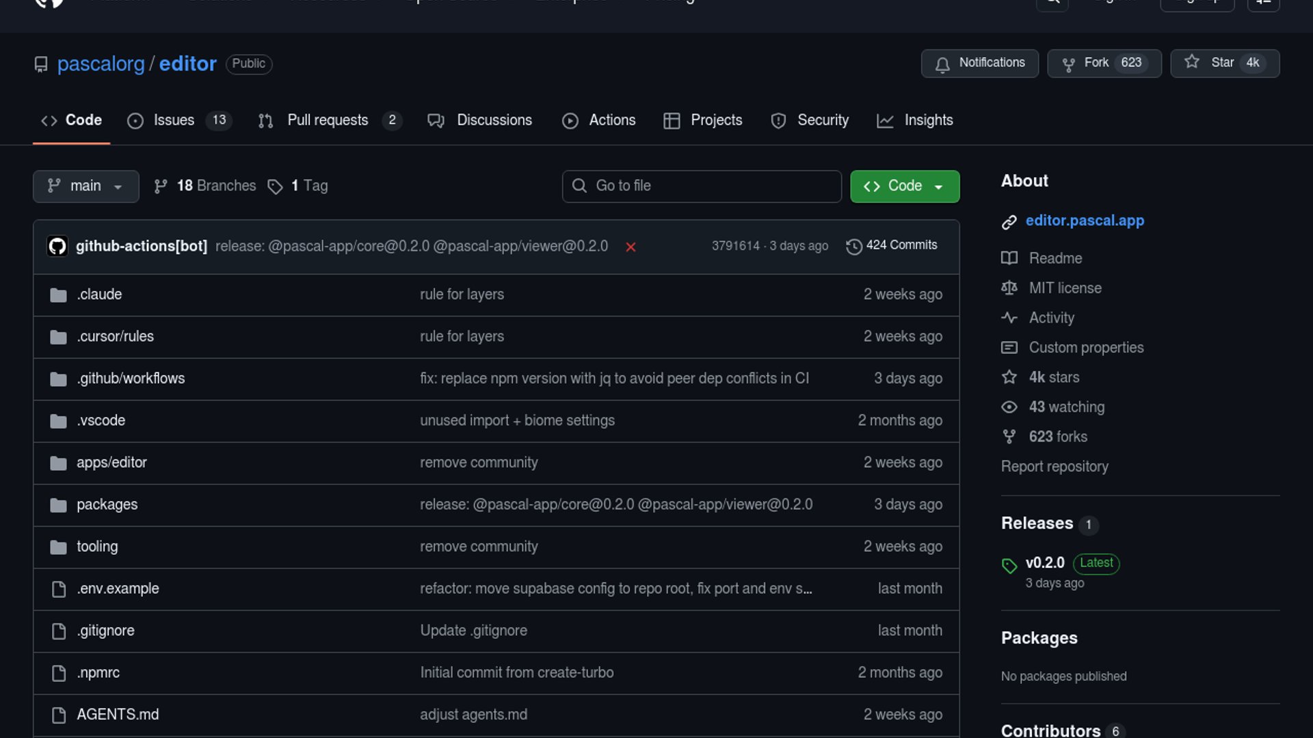Open the Actions tab
Viewport: 1313px width, 738px height.
599,120
